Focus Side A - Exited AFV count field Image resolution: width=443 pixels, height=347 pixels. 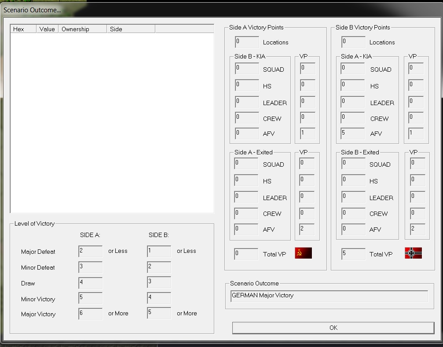pyautogui.click(x=246, y=229)
